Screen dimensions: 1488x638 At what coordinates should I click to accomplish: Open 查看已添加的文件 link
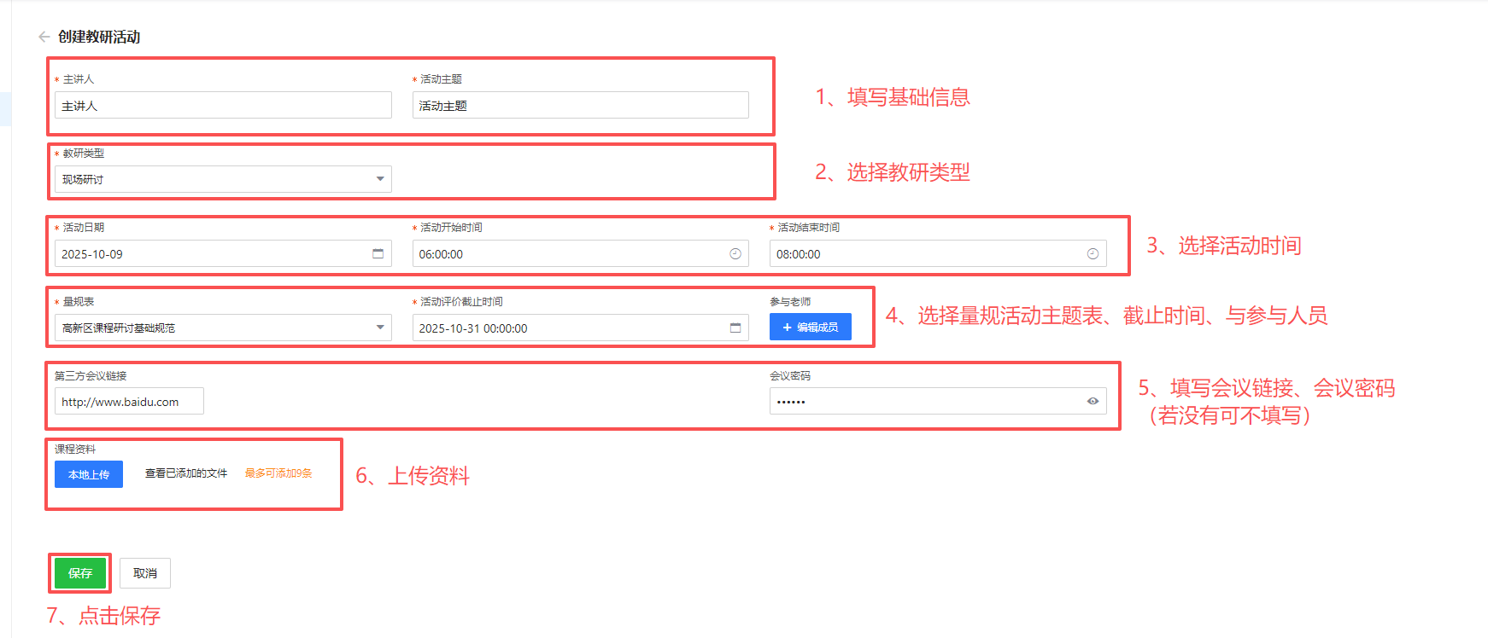point(186,473)
